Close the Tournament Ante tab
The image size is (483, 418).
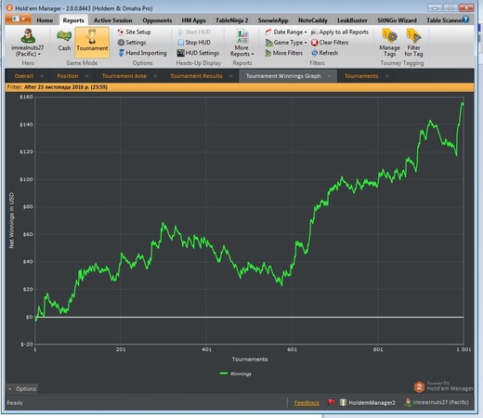coord(155,76)
